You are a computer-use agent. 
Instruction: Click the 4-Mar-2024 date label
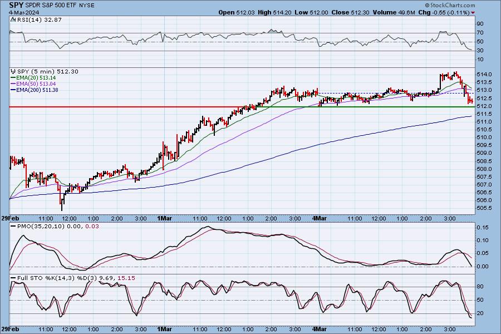coord(24,12)
